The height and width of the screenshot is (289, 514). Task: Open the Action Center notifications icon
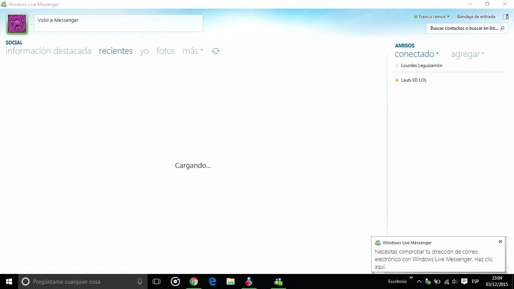(464, 281)
